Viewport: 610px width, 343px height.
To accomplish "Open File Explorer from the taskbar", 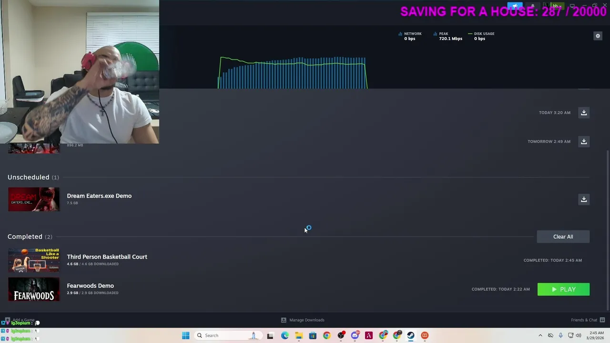I will click(298, 335).
